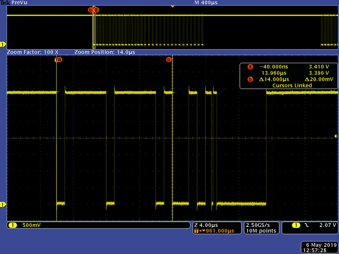339x254 pixels.
Task: Click the Zoom Position: 14.0µs readout
Action: (x=105, y=52)
